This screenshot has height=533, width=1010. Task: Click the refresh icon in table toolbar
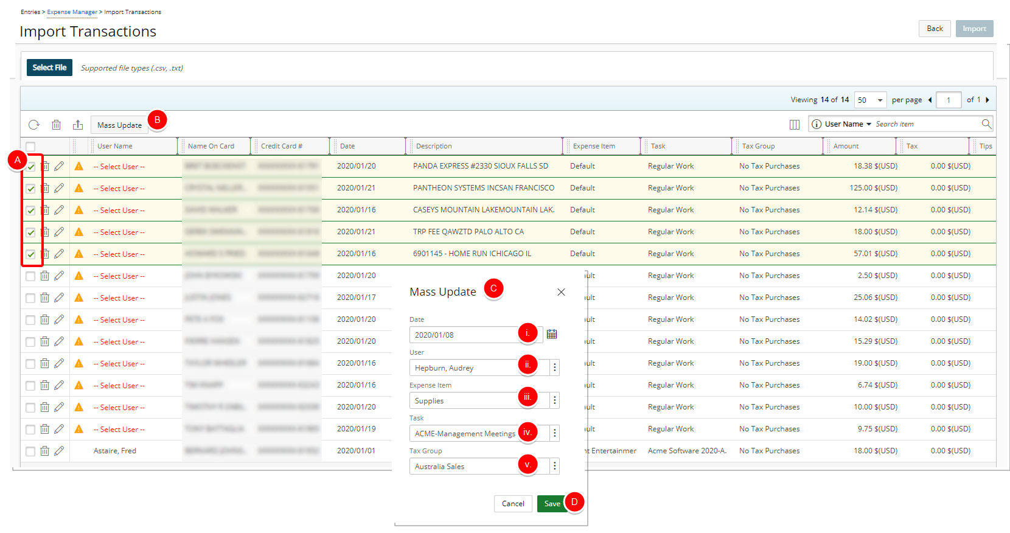click(x=34, y=125)
